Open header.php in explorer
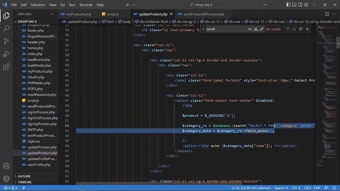Image resolution: width=340 pixels, height=191 pixels. pyautogui.click(x=36, y=42)
